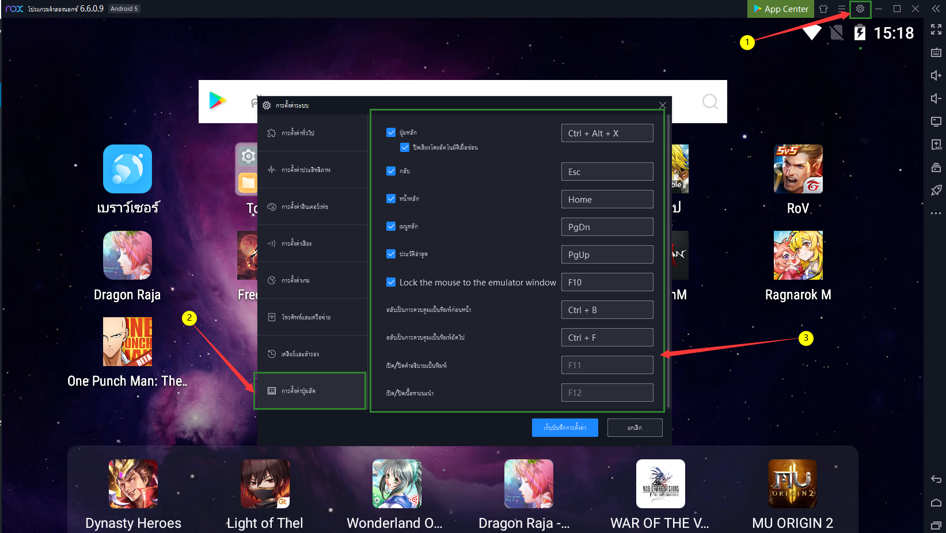Screen dimensions: 946x533
Task: Toggle fullscreen from the right sidebar
Action: [x=936, y=29]
